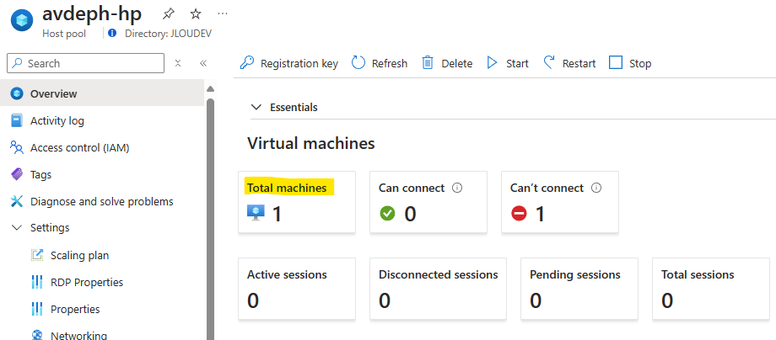Restart the host pool machines

569,63
